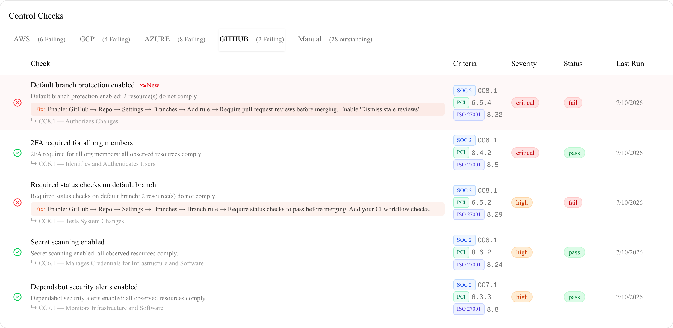The height and width of the screenshot is (328, 673).
Task: Switch to the AWS tab
Action: pyautogui.click(x=40, y=39)
